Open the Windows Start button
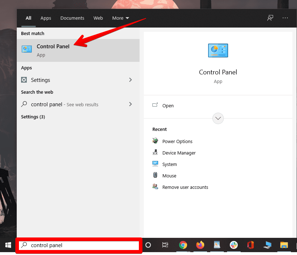This screenshot has width=297, height=255. [8, 245]
